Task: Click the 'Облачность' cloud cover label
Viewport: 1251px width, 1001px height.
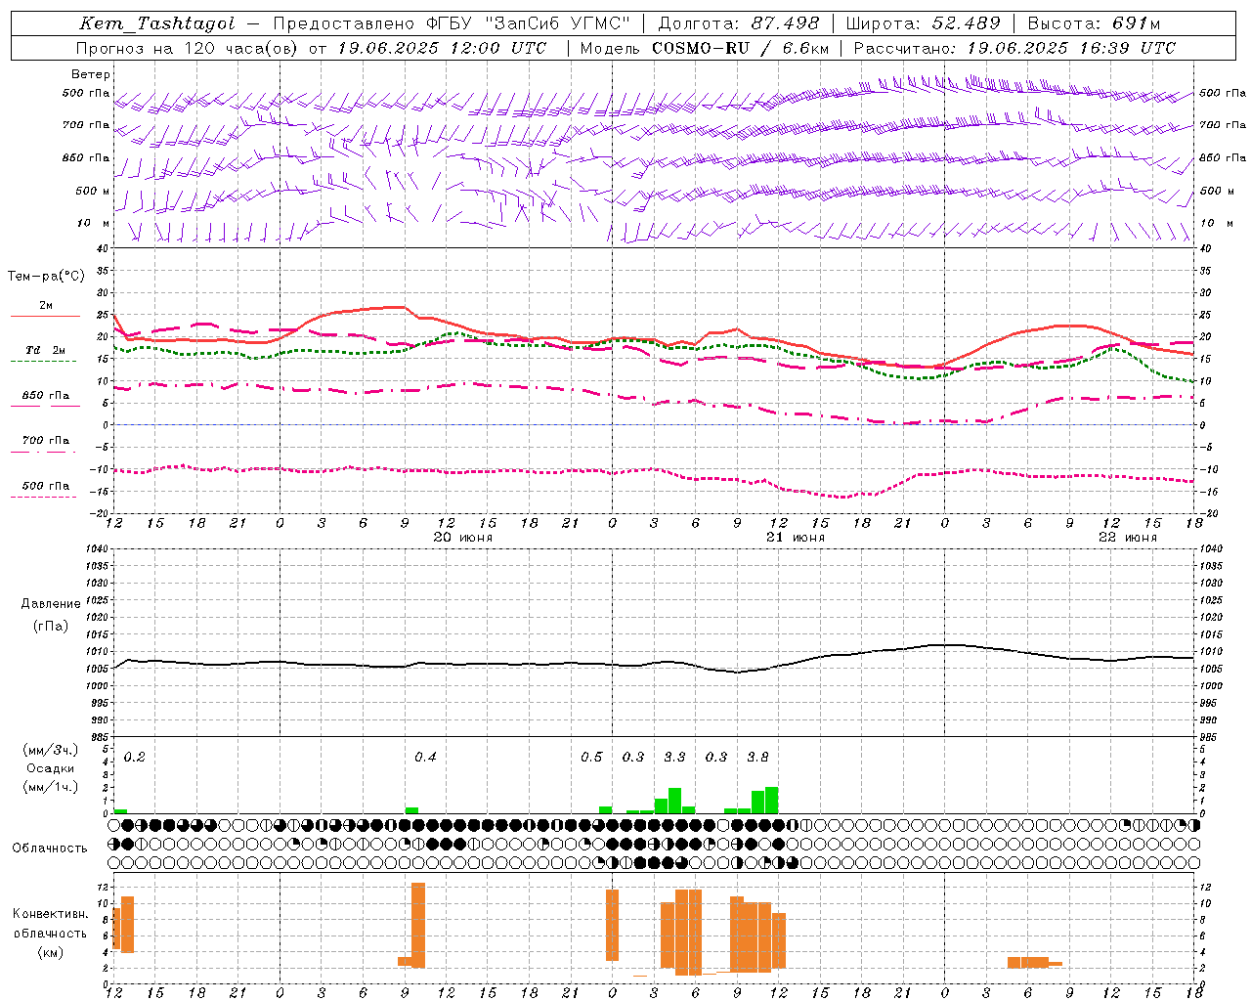Action: pyautogui.click(x=50, y=848)
